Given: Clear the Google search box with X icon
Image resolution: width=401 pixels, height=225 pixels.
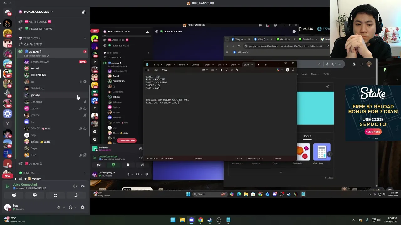Looking at the screenshot, I should (319, 64).
